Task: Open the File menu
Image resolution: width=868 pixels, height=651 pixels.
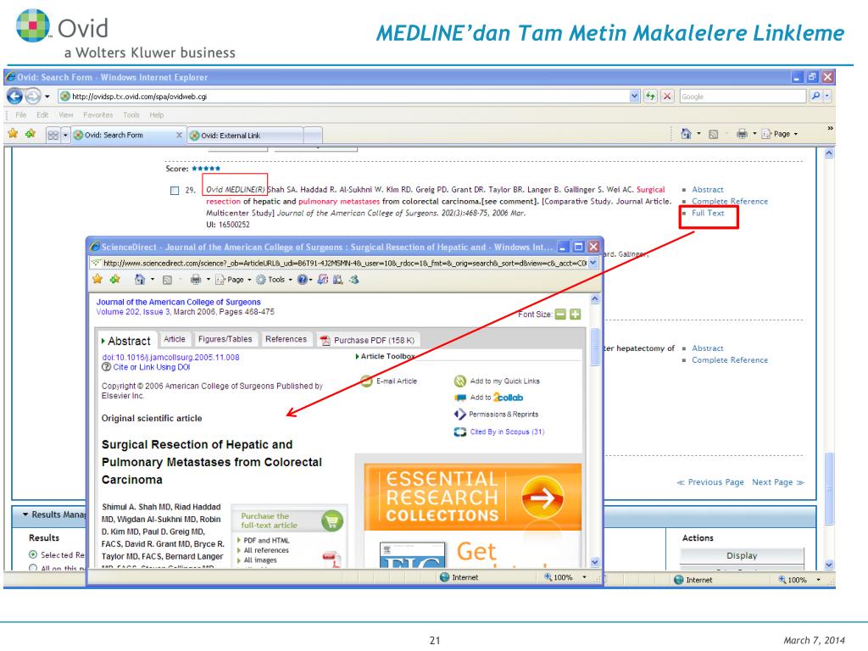Action: 21,115
